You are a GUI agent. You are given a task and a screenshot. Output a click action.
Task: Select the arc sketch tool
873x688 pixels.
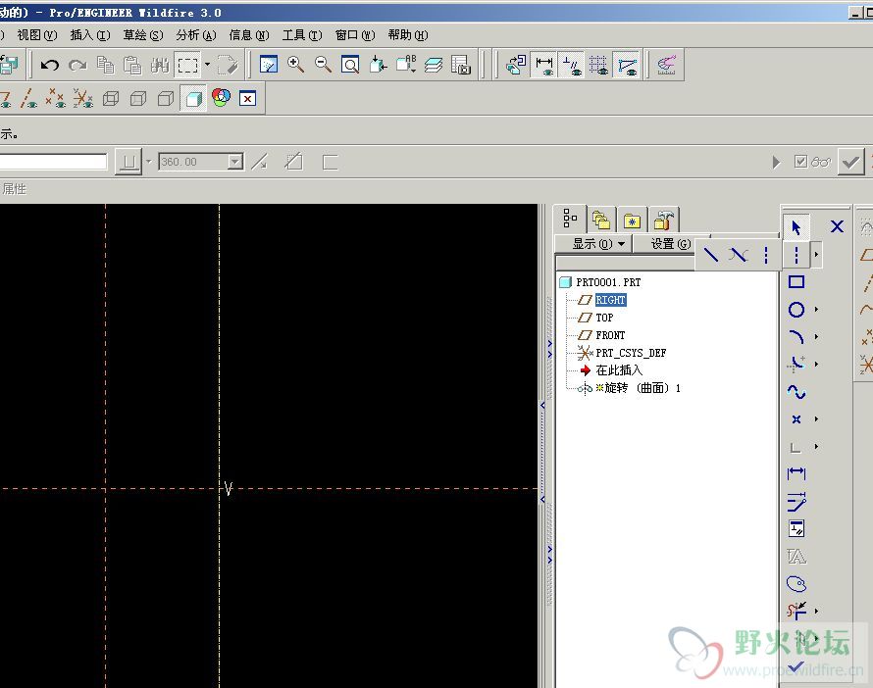[796, 337]
